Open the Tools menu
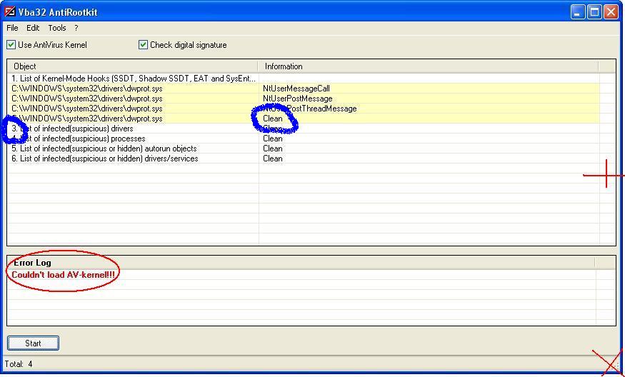Viewport: 625px width, 377px height. click(57, 28)
